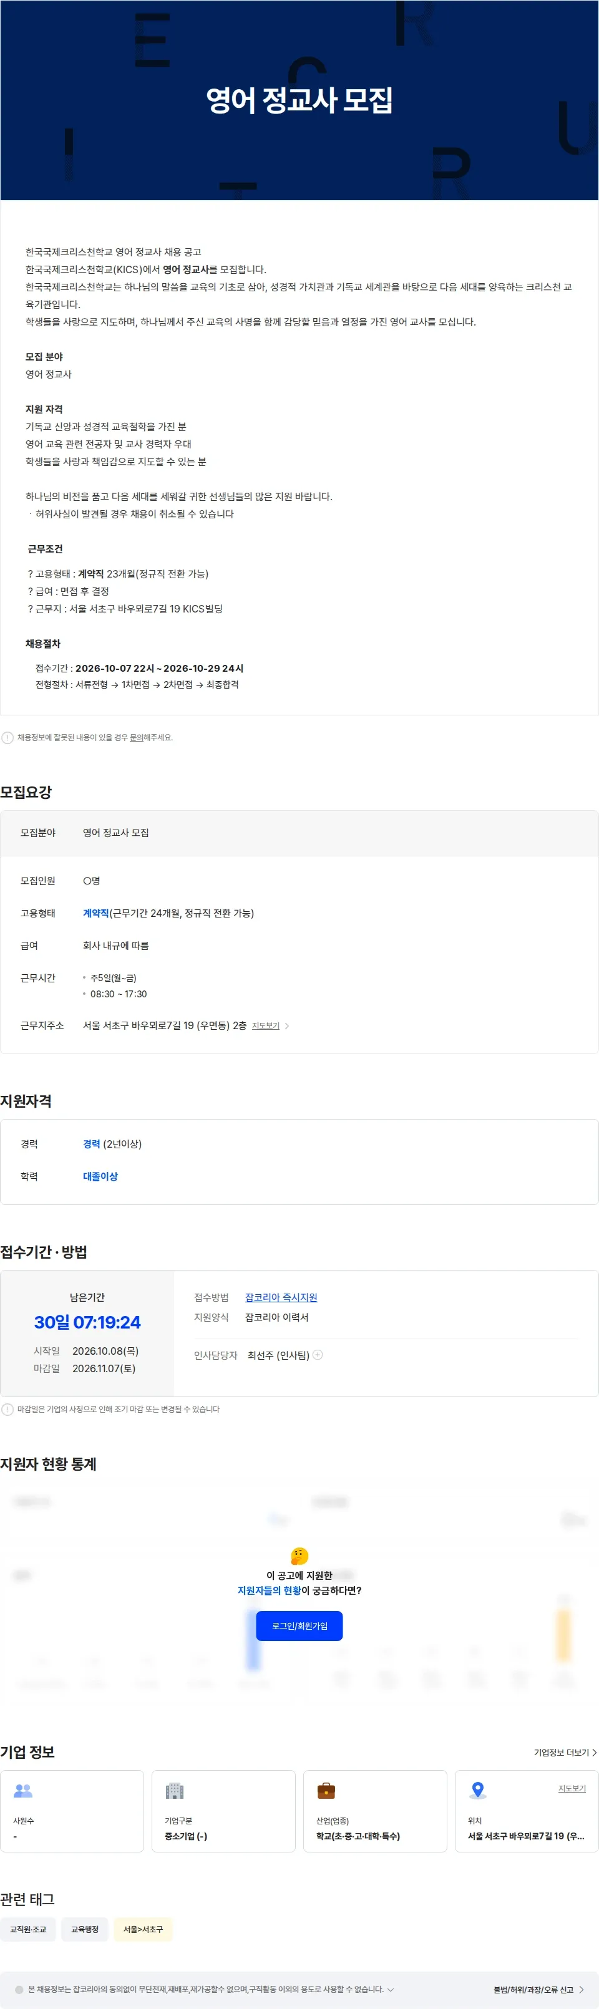The width and height of the screenshot is (599, 2009).
Task: Click 계약직 highlighted text in 고용형태
Action: pyautogui.click(x=96, y=913)
